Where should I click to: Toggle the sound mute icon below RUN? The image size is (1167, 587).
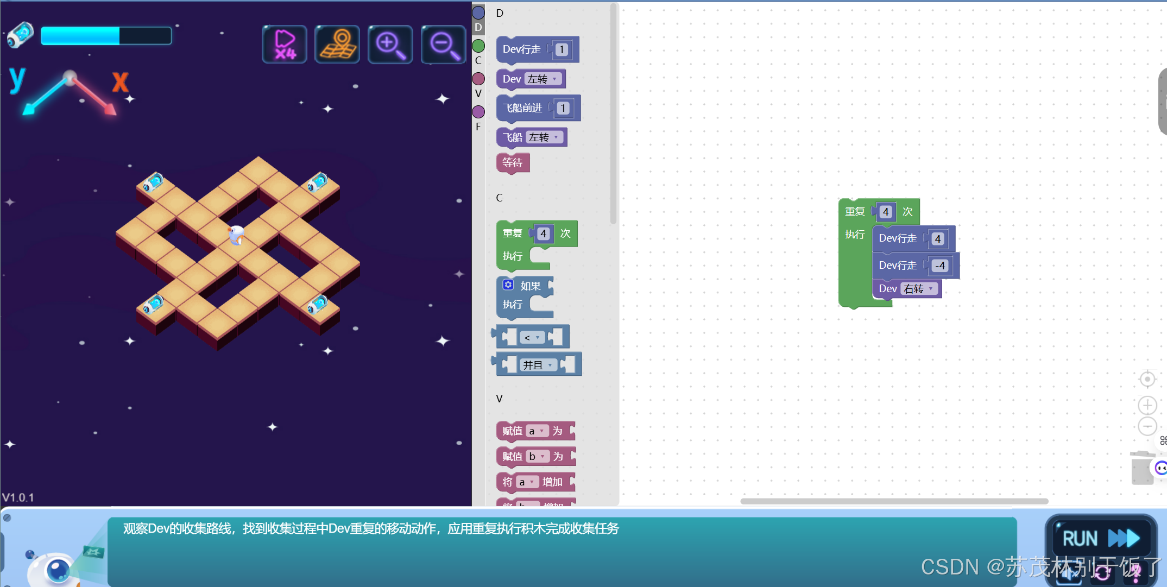[x=1069, y=574]
